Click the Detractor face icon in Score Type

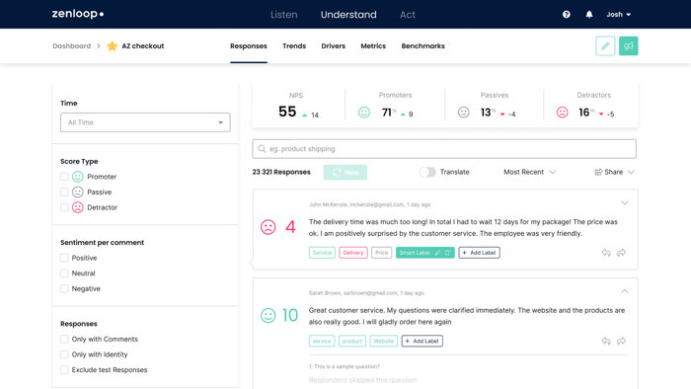78,207
